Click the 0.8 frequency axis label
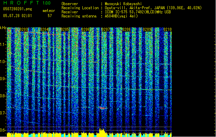The image size is (216, 137). [x=3, y=96]
